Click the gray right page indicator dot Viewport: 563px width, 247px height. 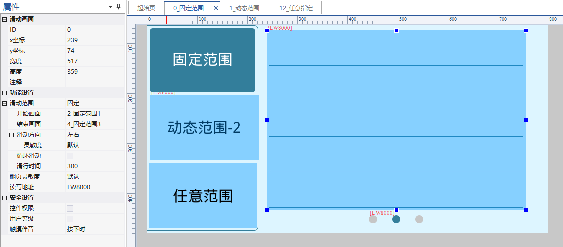[419, 219]
